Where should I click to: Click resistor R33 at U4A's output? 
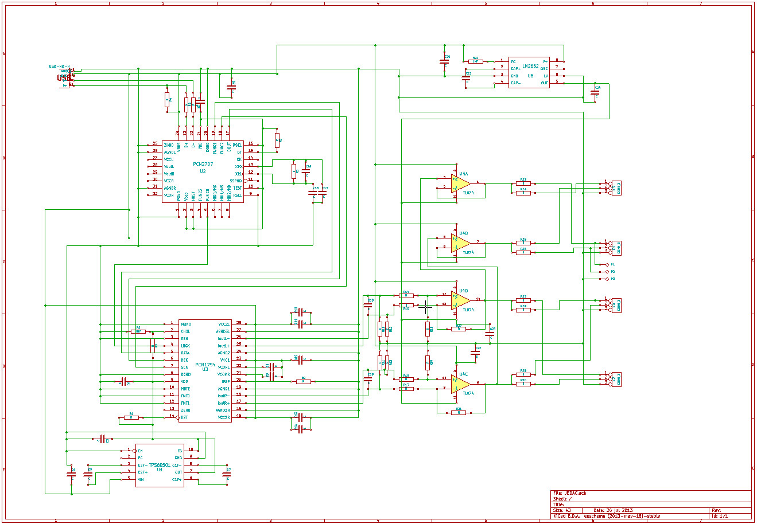[x=523, y=183]
